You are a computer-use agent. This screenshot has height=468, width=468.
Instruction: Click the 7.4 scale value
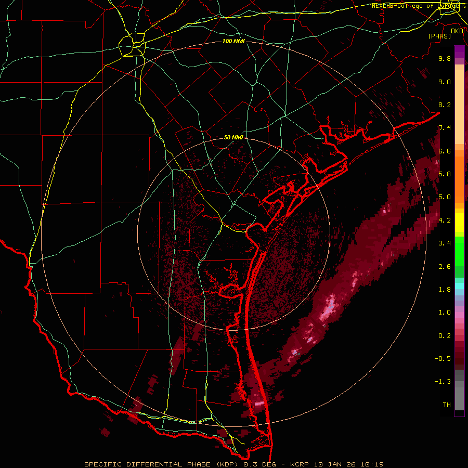click(445, 128)
